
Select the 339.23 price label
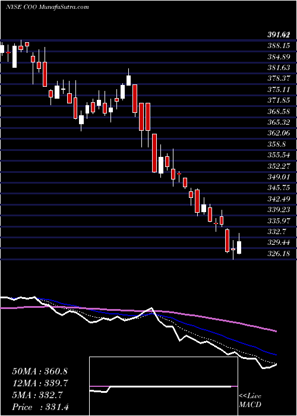coord(279,210)
